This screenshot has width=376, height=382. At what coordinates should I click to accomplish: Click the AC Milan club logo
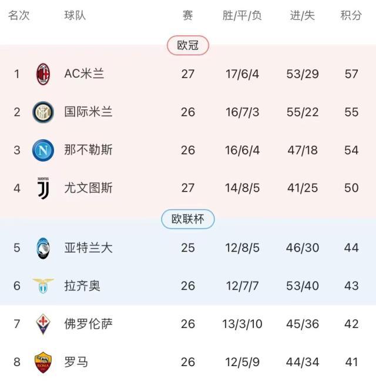pyautogui.click(x=43, y=74)
